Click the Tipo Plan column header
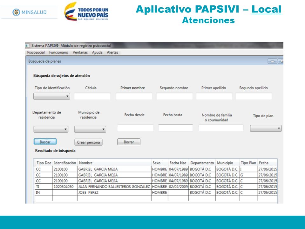Screen dimensions: 305x229 pos(248,163)
